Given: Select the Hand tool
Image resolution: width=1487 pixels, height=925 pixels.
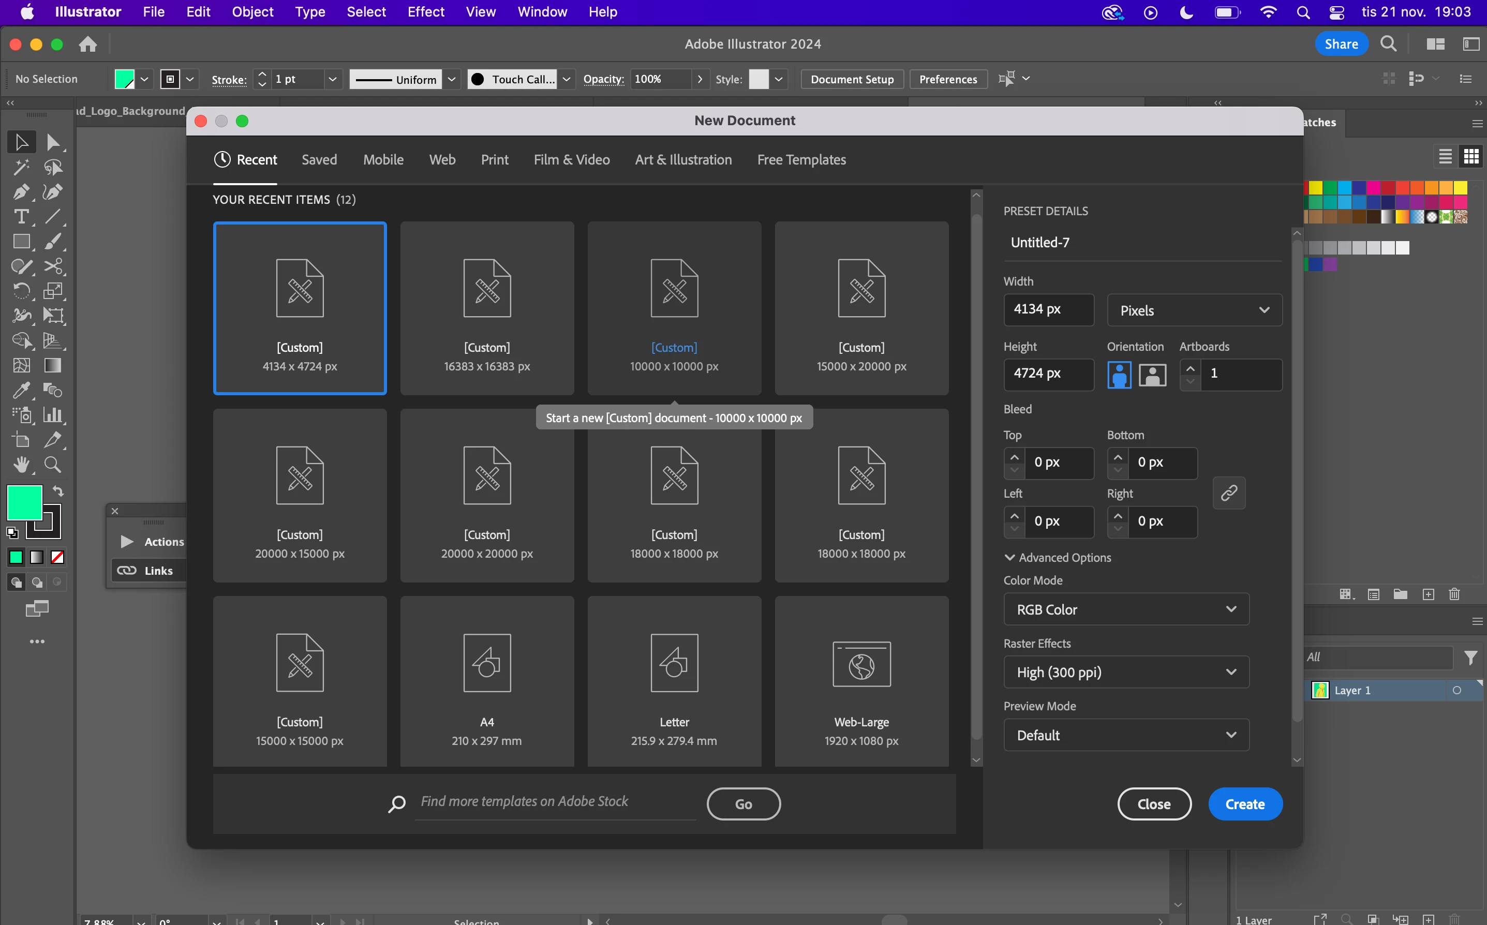Looking at the screenshot, I should coord(21,465).
